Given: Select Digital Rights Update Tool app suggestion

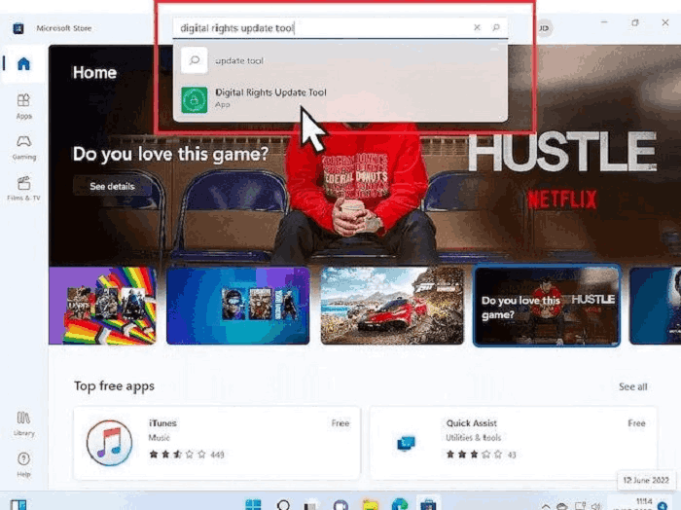Looking at the screenshot, I should click(340, 99).
